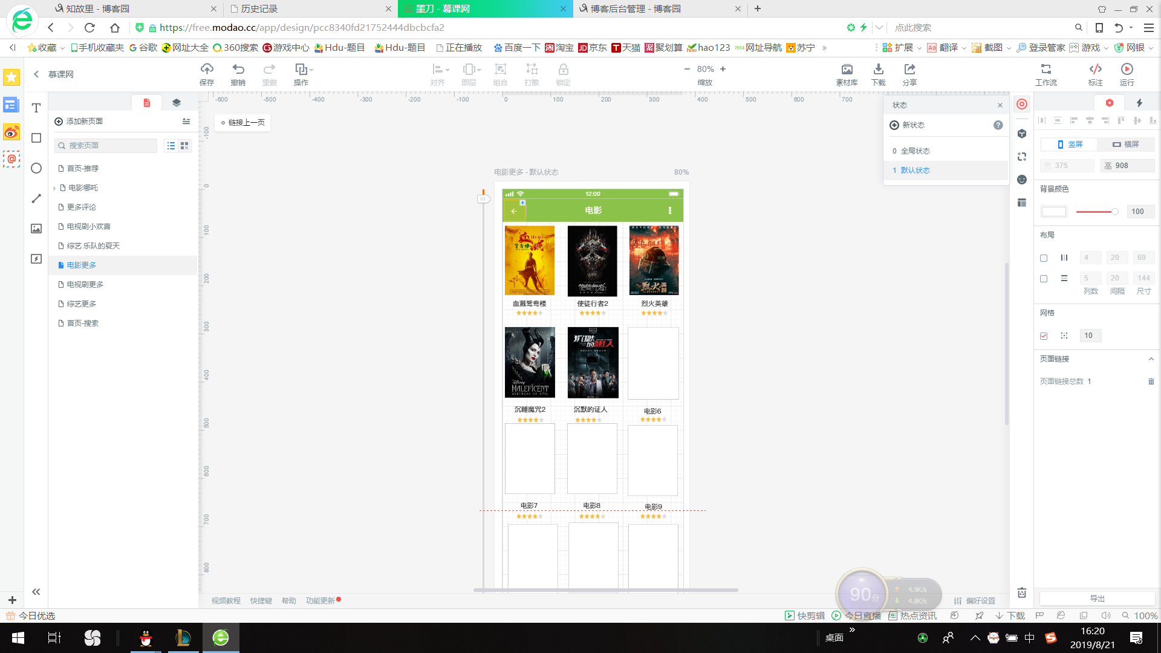Click the 导出 export button
The image size is (1161, 653).
pos(1097,599)
